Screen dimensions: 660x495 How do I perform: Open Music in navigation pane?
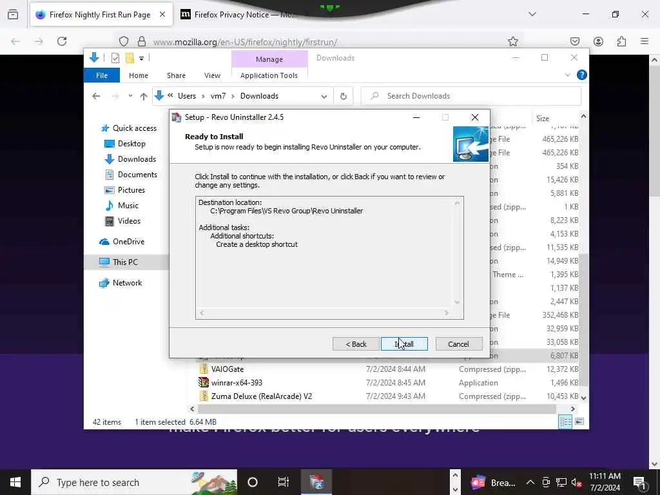(121, 206)
